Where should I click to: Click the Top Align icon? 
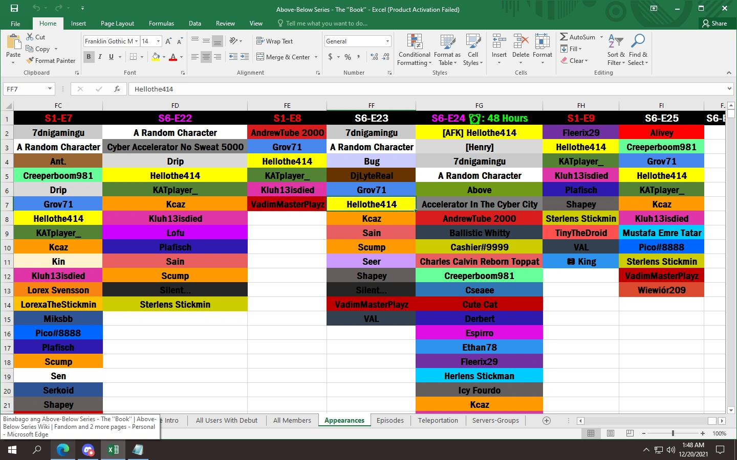pos(195,41)
